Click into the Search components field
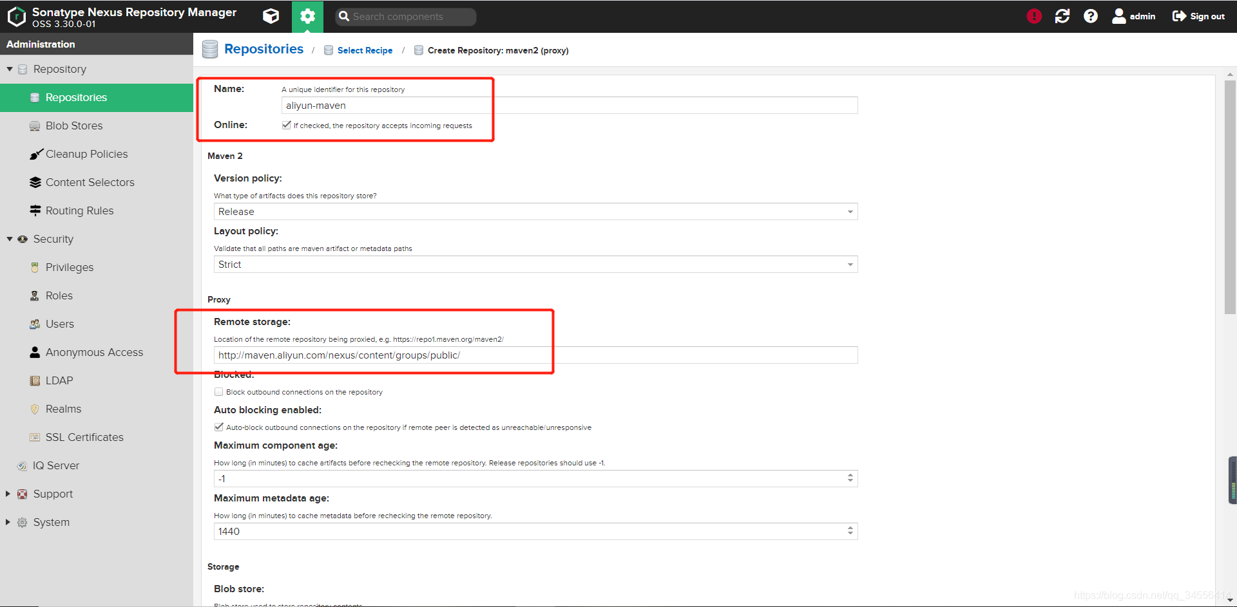 click(x=406, y=17)
